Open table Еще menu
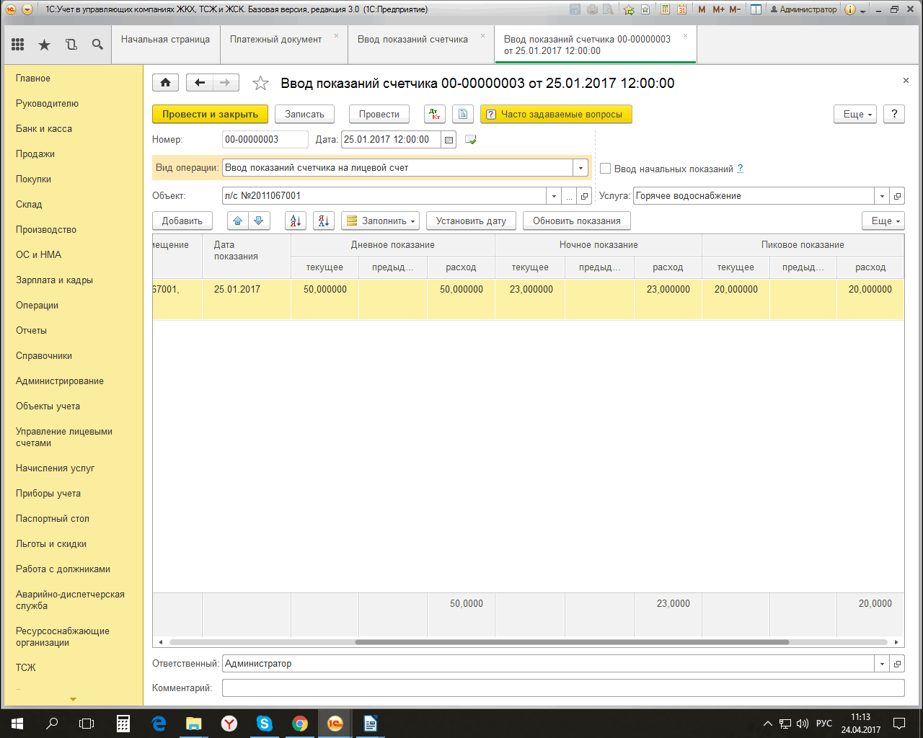The image size is (923, 738). point(883,221)
